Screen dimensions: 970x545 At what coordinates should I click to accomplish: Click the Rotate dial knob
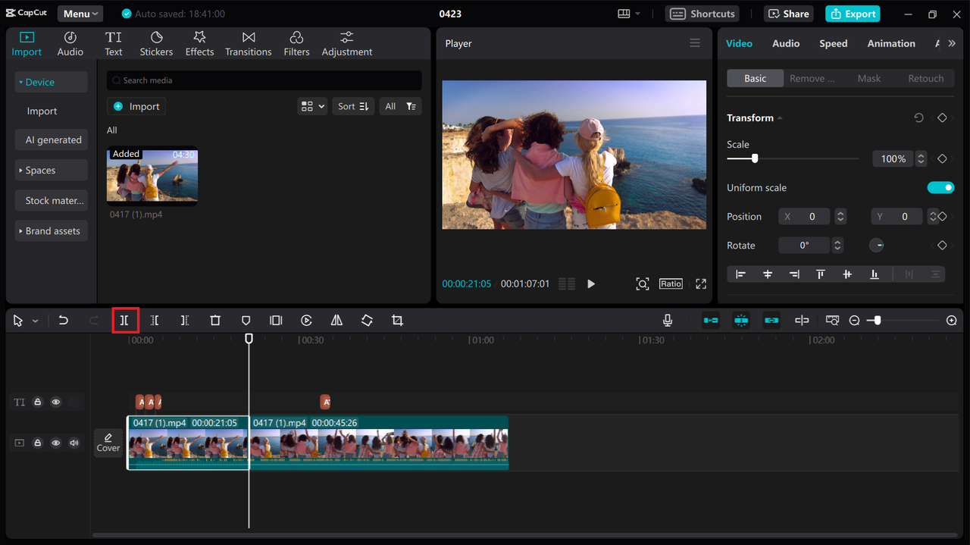pos(876,245)
